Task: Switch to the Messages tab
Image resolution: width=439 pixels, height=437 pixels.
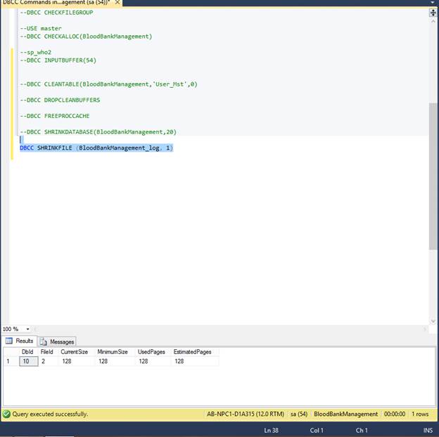Action: (57, 341)
